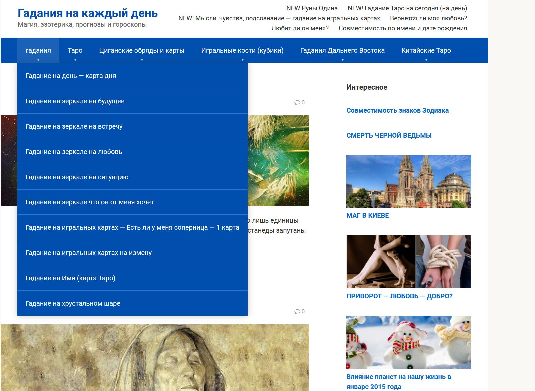The height and width of the screenshot is (391, 535).
Task: Open 'Совместимость по имени и дате рождения'
Action: [403, 28]
